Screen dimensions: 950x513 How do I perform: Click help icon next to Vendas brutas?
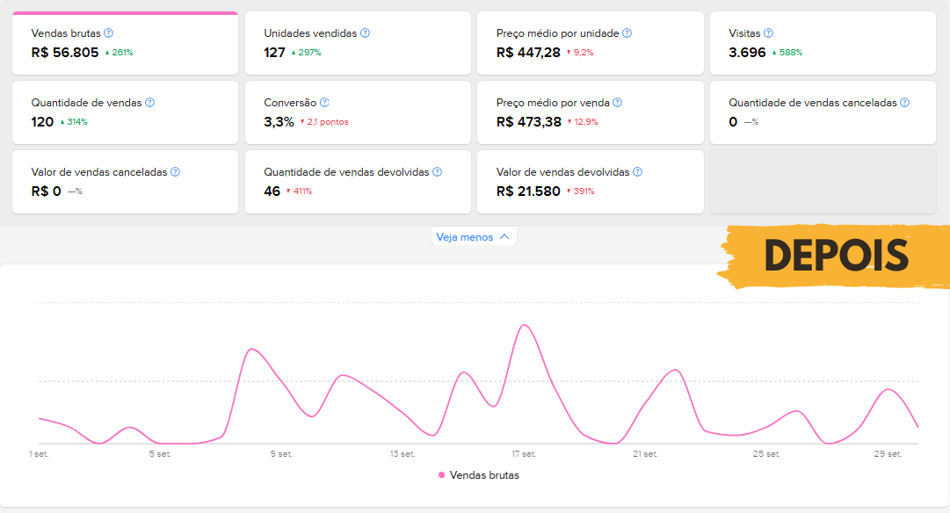pyautogui.click(x=109, y=33)
